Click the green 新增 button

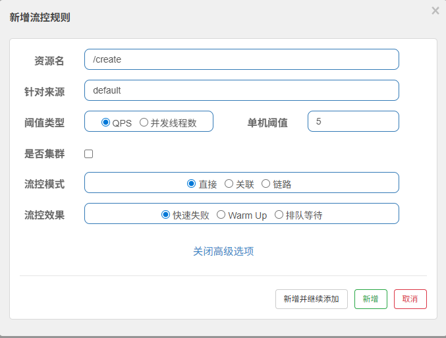[371, 299]
